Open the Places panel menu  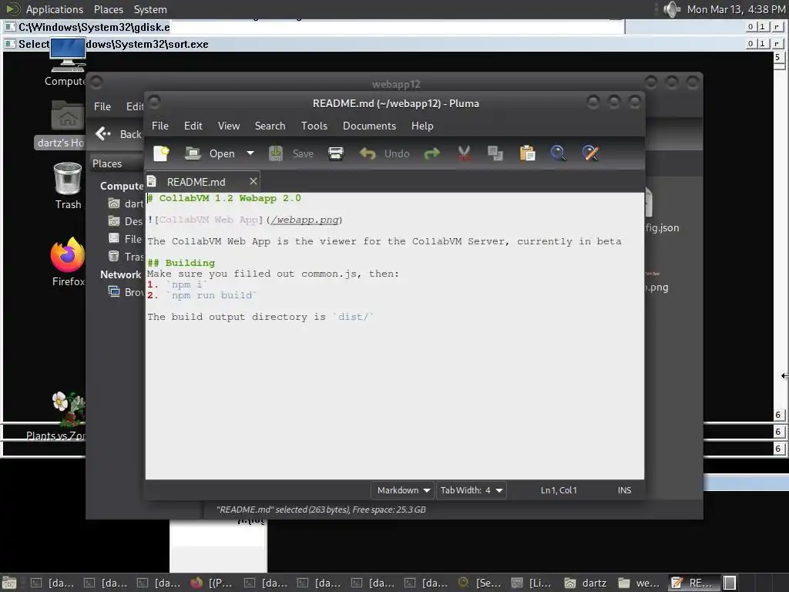pos(108,9)
